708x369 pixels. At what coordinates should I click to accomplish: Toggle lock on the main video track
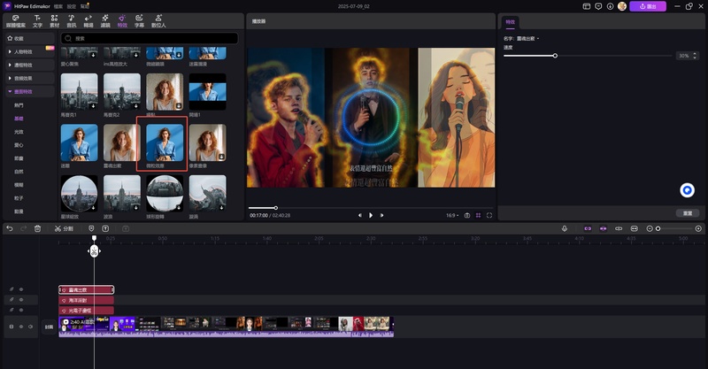[11, 327]
